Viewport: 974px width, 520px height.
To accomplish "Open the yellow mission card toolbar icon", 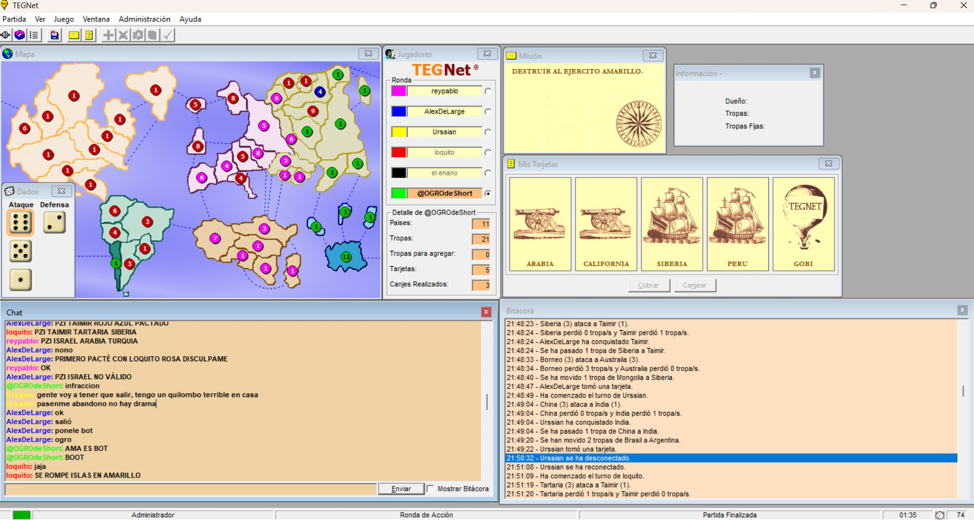I will coord(74,35).
